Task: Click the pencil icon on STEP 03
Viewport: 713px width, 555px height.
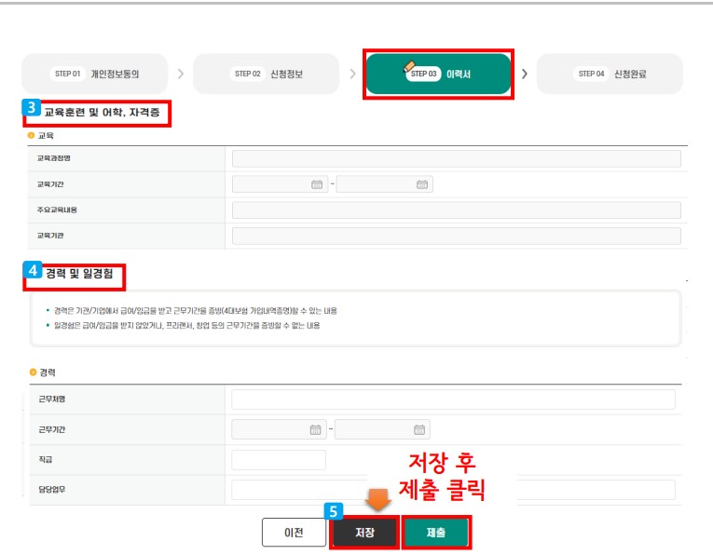Action: point(409,66)
